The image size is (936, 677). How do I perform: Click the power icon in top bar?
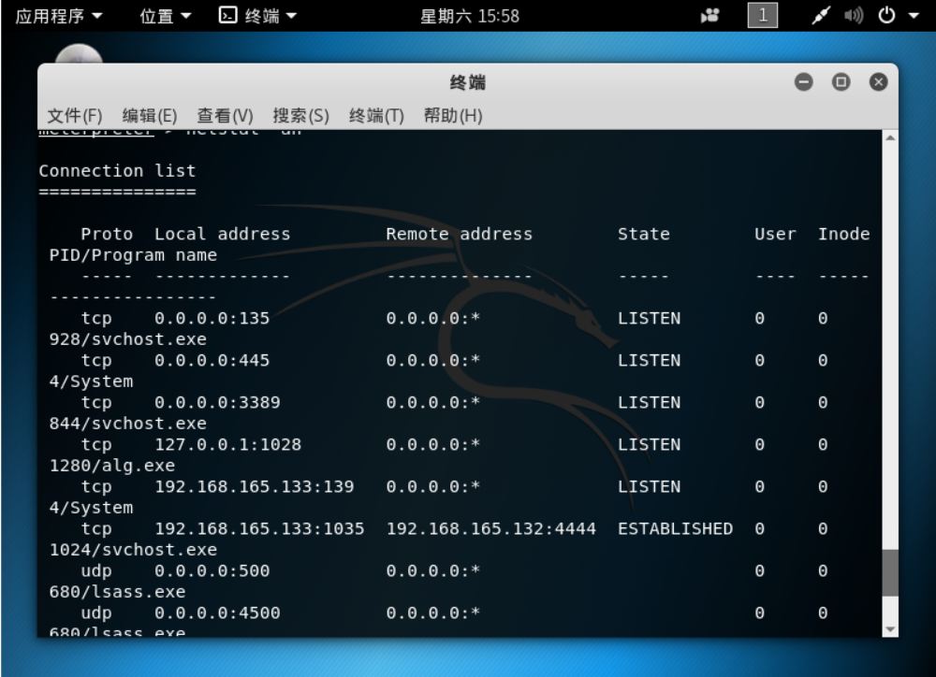[x=886, y=16]
